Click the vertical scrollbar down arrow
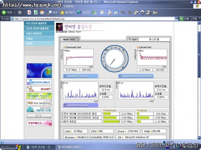The width and height of the screenshot is (201, 150). tap(199, 138)
